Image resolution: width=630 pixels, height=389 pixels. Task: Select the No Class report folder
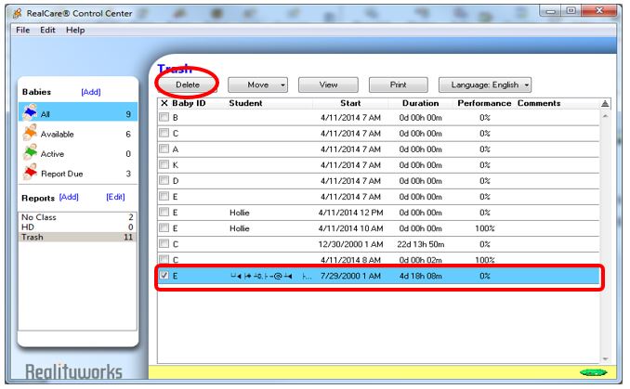point(77,217)
